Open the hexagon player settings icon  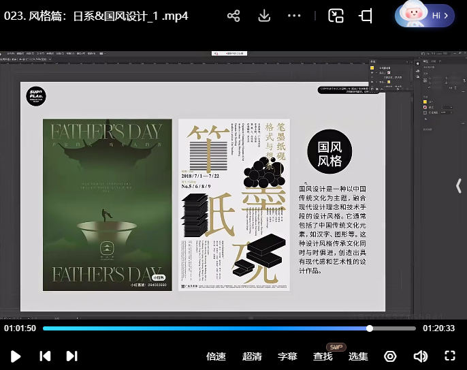(x=390, y=356)
